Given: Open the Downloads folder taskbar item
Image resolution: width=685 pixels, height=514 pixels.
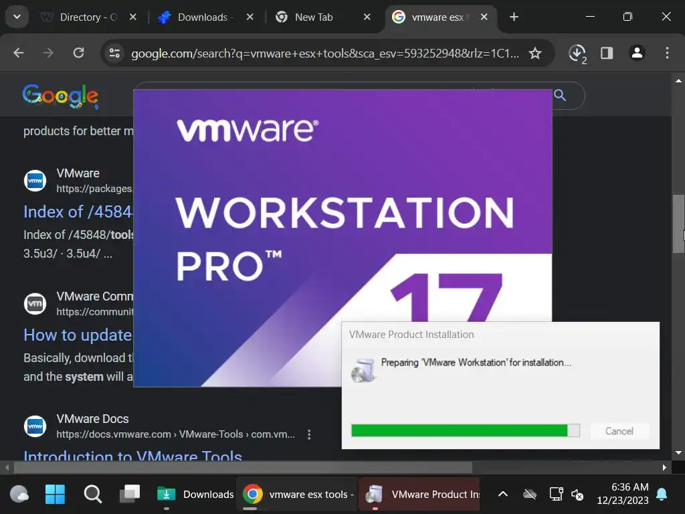Looking at the screenshot, I should (195, 495).
